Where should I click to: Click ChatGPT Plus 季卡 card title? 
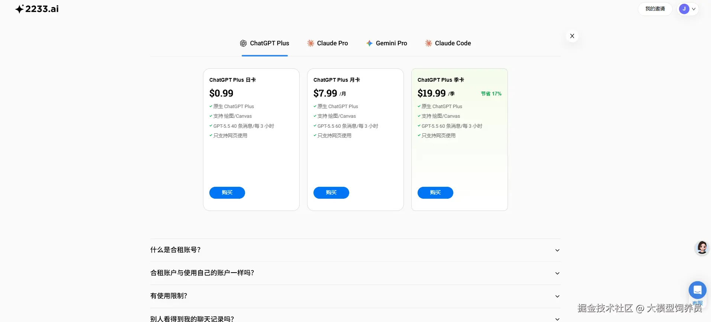pyautogui.click(x=441, y=80)
